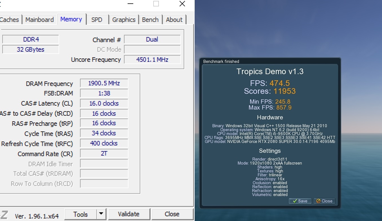Screen dimensions: 382x221
Task: Click the CPU-Z Close button
Action: click(x=172, y=214)
